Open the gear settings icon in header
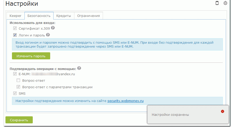The height and width of the screenshot is (127, 234). click(225, 3)
